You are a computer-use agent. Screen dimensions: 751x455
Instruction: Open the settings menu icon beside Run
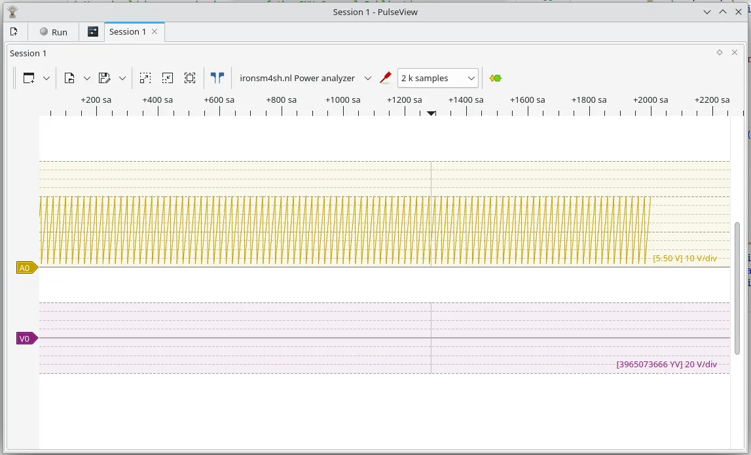93,32
